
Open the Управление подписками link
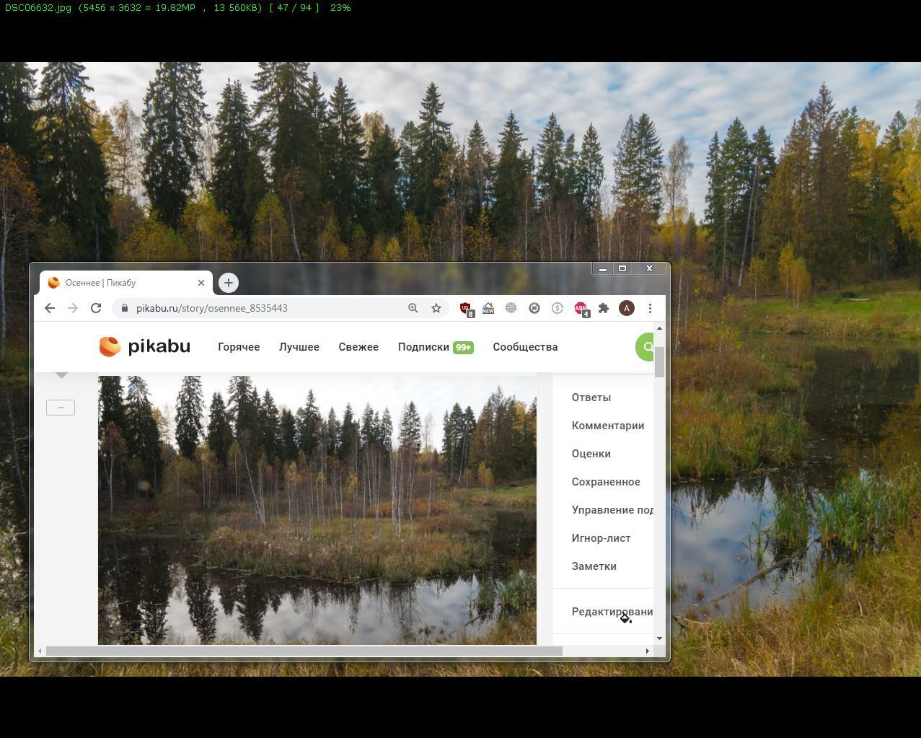pyautogui.click(x=612, y=510)
